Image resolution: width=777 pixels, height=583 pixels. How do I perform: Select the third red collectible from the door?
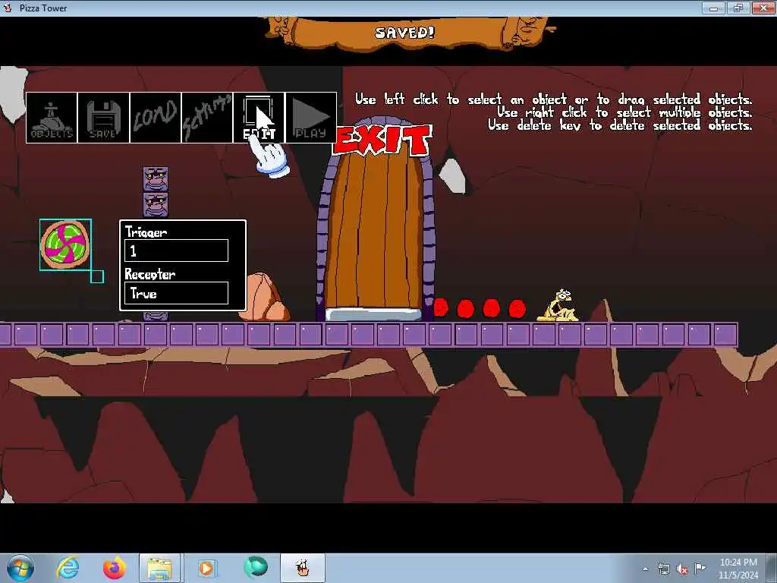pos(491,308)
